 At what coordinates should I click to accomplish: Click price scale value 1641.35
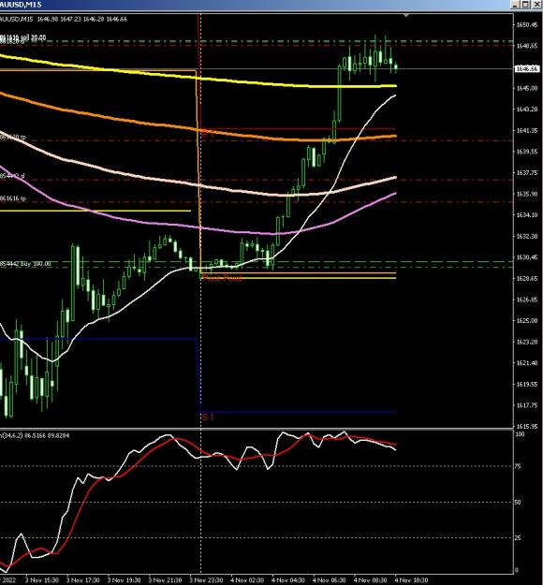[x=527, y=130]
